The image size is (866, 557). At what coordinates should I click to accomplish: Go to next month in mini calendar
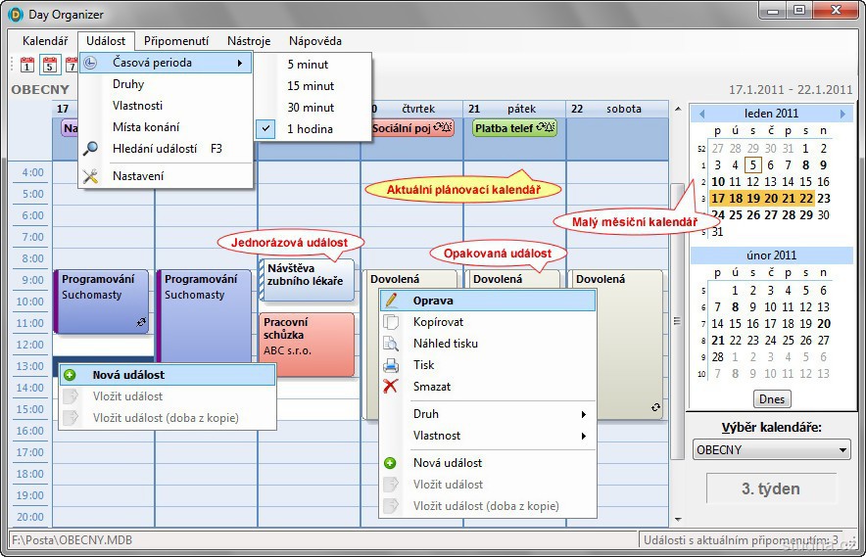pyautogui.click(x=842, y=114)
